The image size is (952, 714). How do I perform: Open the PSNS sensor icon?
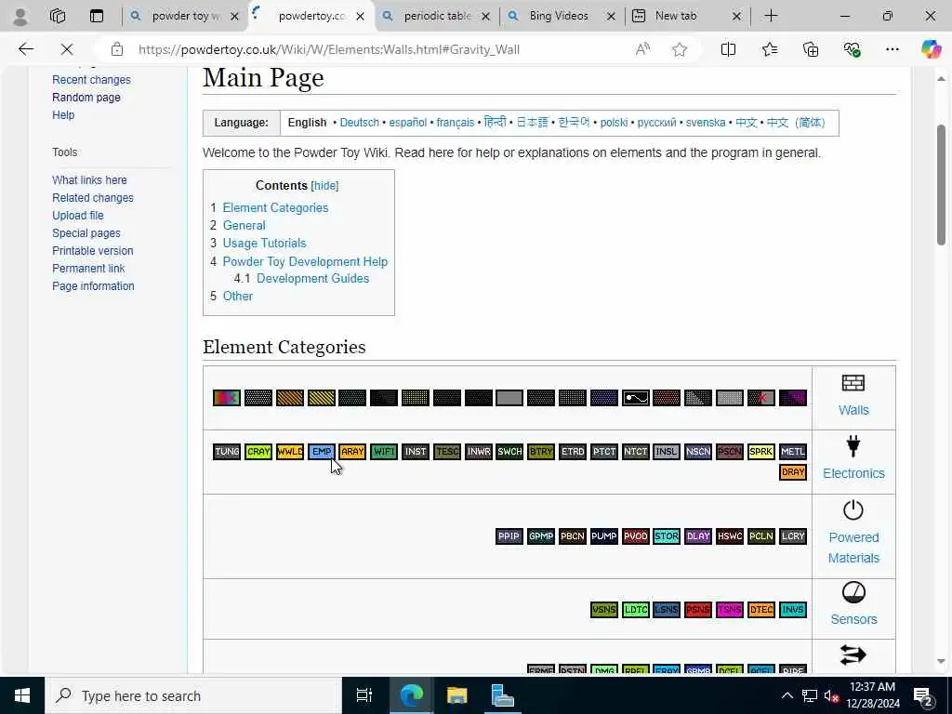(698, 610)
